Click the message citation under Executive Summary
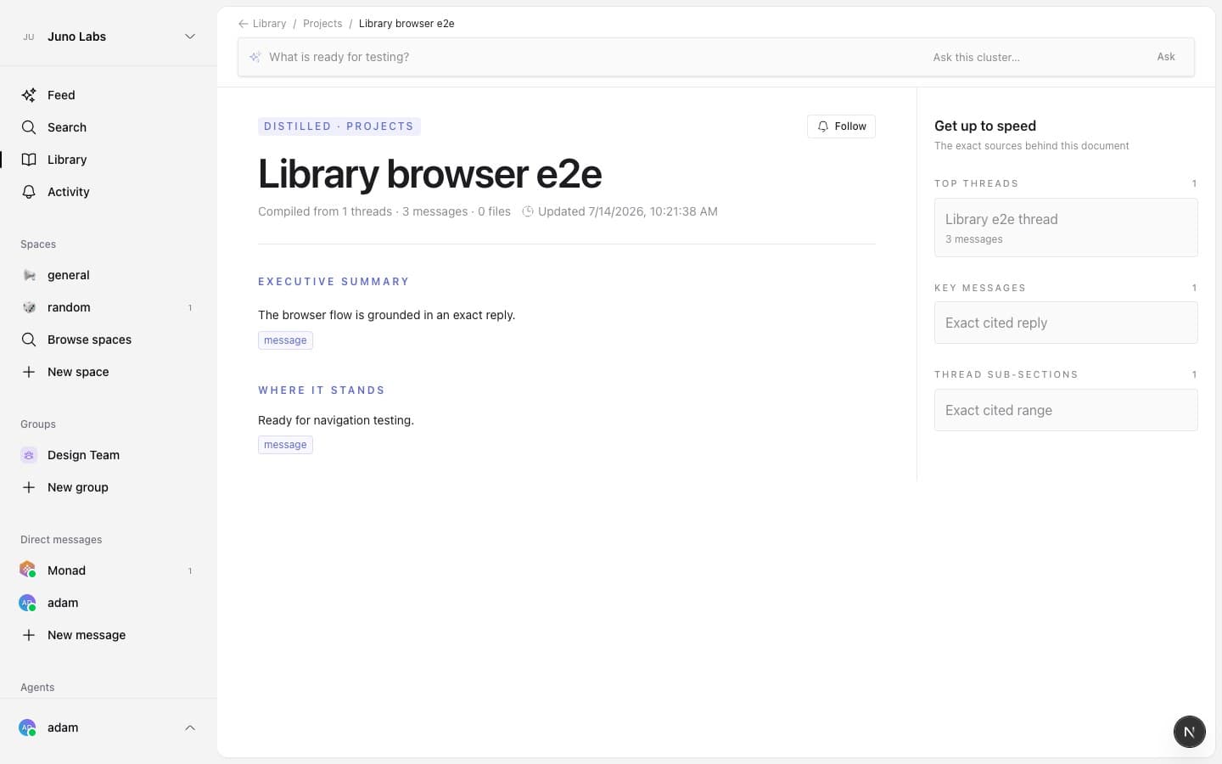The height and width of the screenshot is (764, 1222). [285, 340]
